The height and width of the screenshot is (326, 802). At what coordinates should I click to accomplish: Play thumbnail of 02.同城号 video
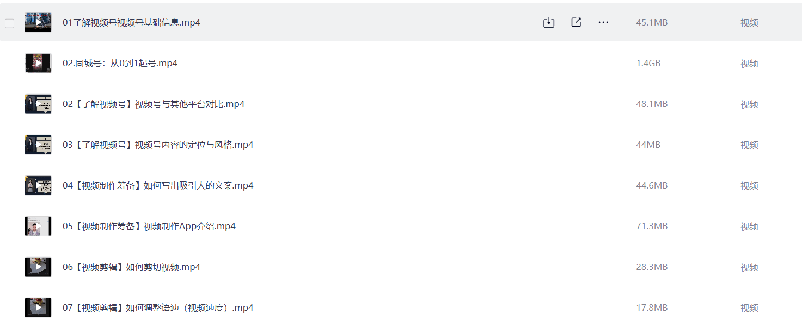pyautogui.click(x=38, y=63)
